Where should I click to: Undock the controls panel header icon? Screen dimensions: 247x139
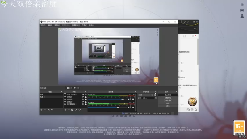pos(176,92)
